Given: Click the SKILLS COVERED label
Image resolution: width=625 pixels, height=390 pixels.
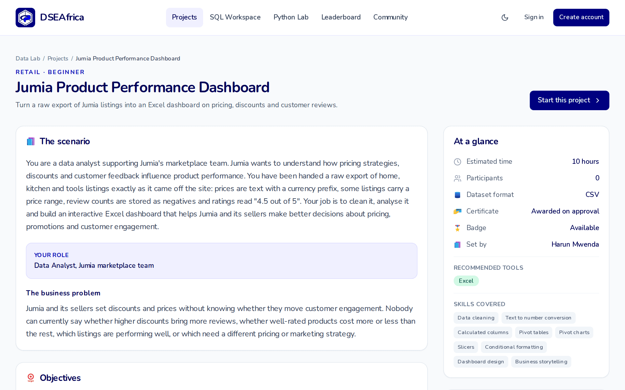Looking at the screenshot, I should (x=479, y=304).
